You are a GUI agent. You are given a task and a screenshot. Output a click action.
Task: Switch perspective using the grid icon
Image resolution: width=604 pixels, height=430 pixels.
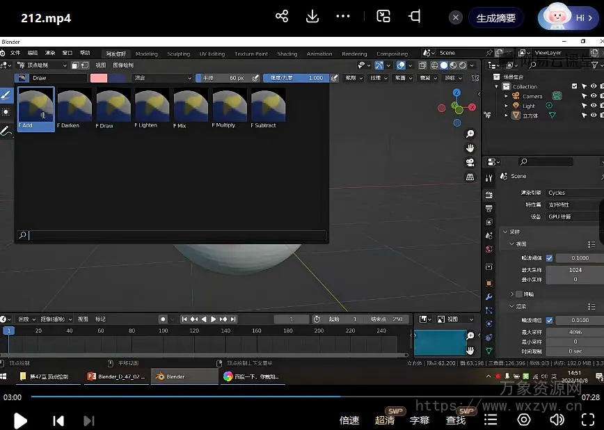click(x=470, y=177)
